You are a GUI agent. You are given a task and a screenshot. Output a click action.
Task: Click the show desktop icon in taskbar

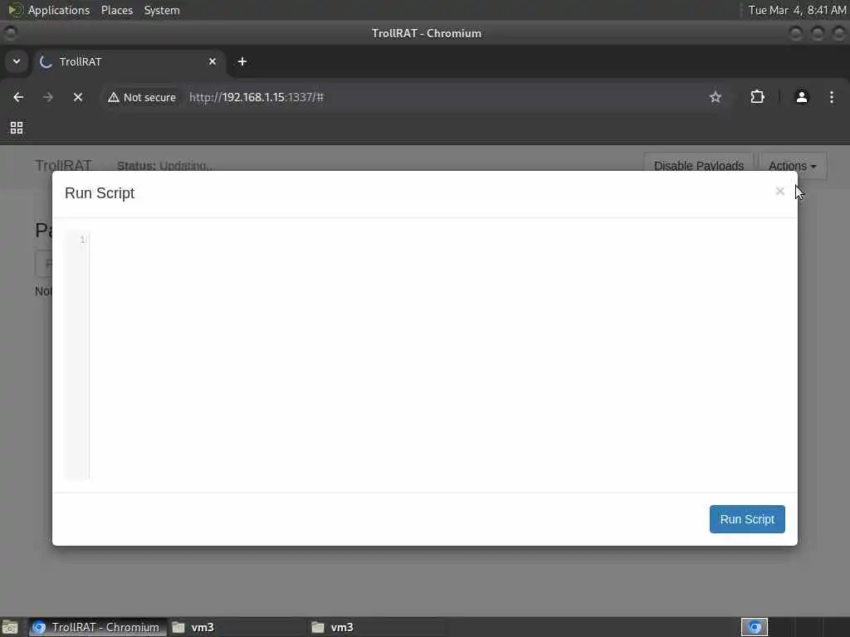click(10, 627)
